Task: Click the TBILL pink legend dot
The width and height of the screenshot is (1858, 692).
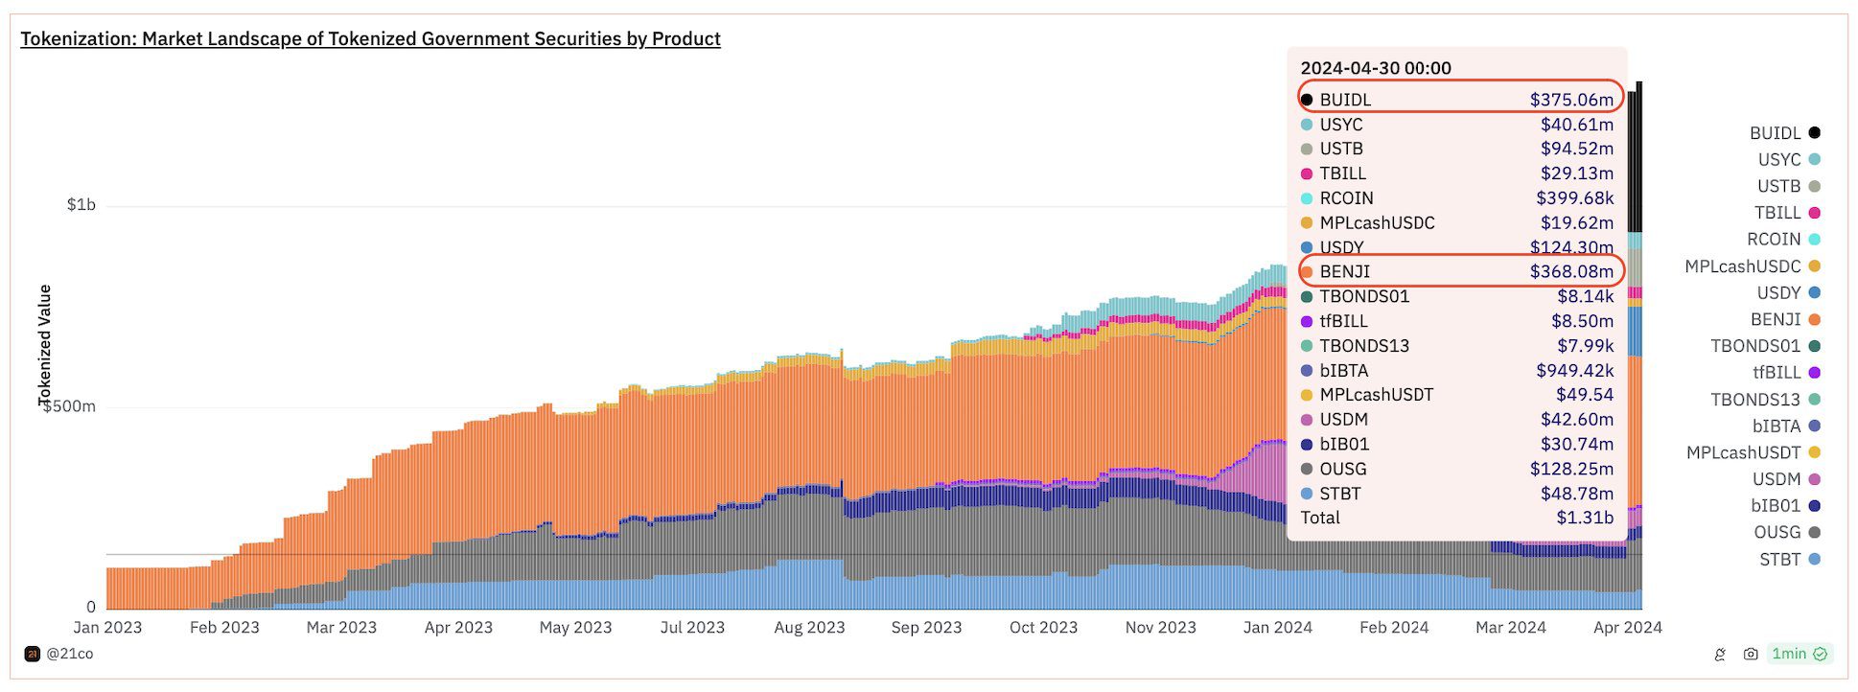Action: click(1814, 213)
